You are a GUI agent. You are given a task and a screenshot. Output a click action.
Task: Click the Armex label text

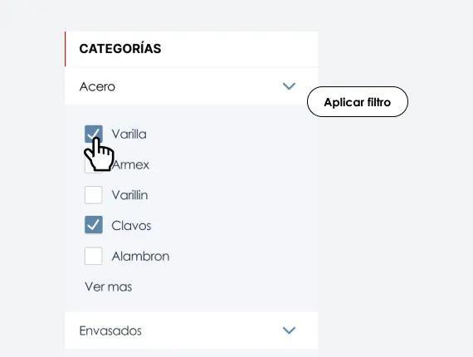click(130, 164)
